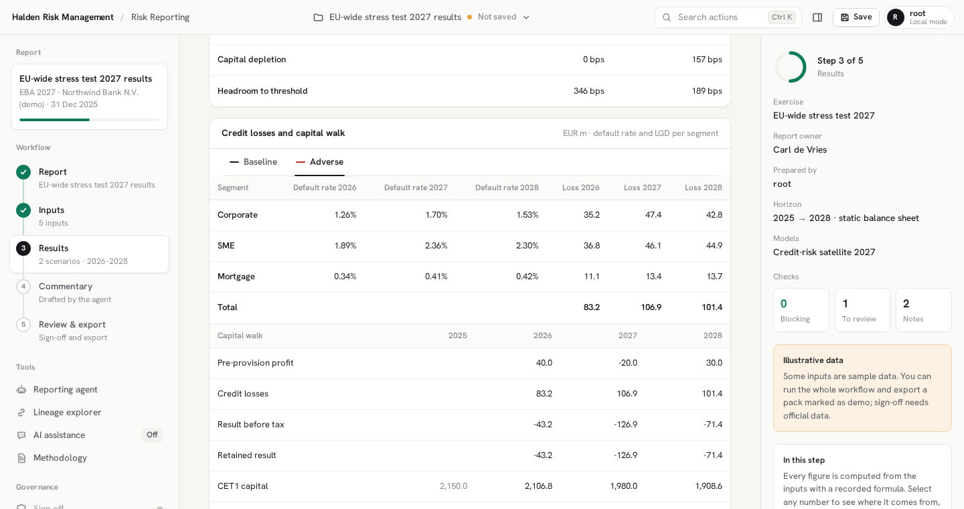Click the Lineage explorer link icon
This screenshot has height=509, width=964.
coord(21,413)
